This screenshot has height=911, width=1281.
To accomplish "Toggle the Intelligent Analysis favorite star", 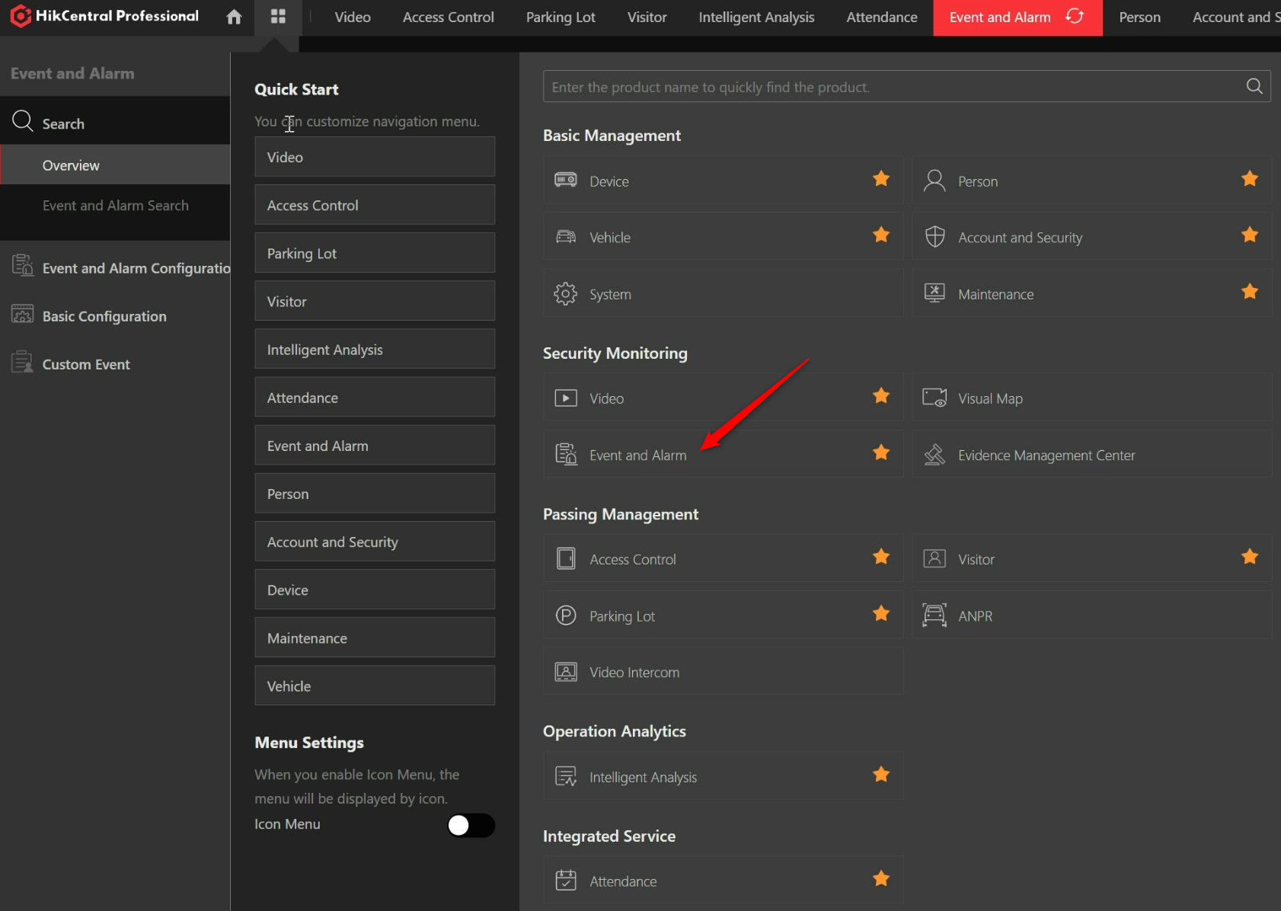I will 881,774.
